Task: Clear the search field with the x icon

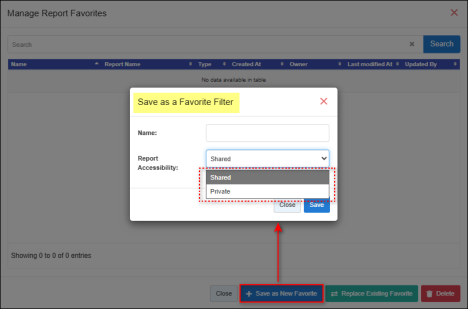Action: [412, 44]
